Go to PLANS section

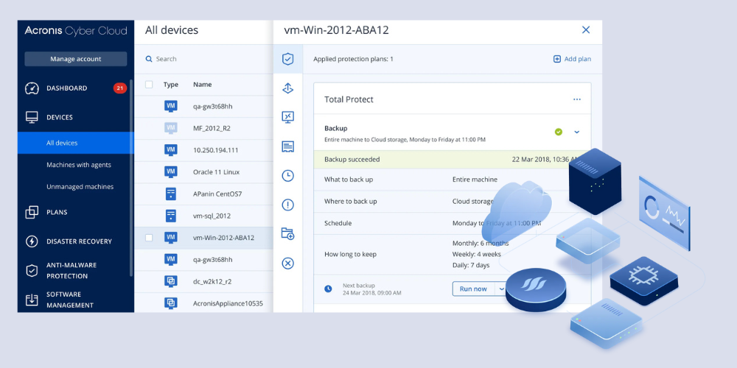click(x=57, y=212)
